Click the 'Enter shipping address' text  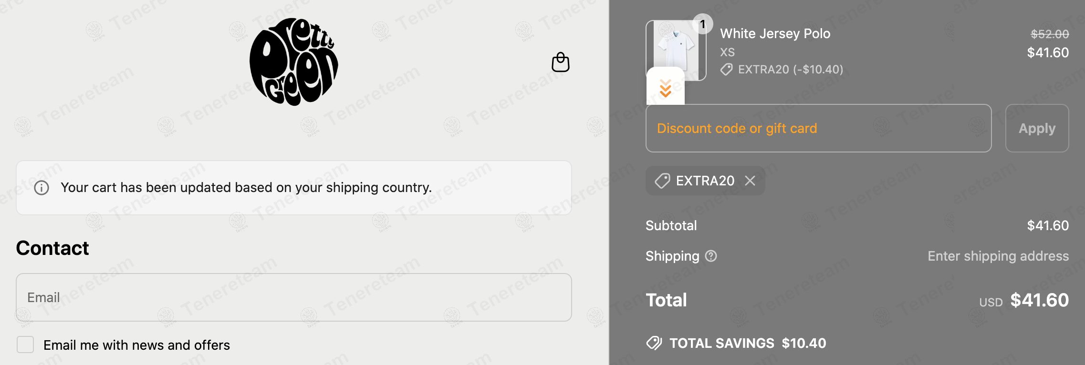[998, 256]
